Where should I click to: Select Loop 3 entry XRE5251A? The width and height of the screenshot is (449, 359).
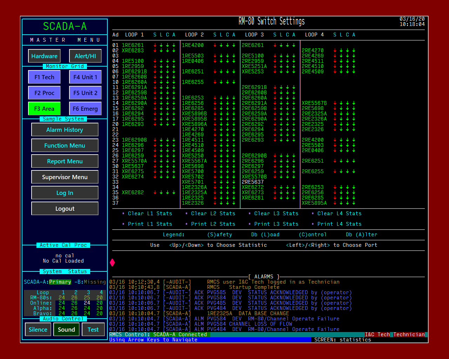coord(254,66)
